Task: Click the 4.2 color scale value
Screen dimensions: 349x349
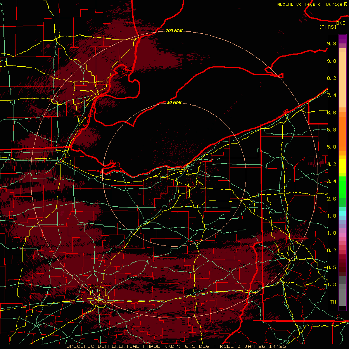Action: click(332, 164)
